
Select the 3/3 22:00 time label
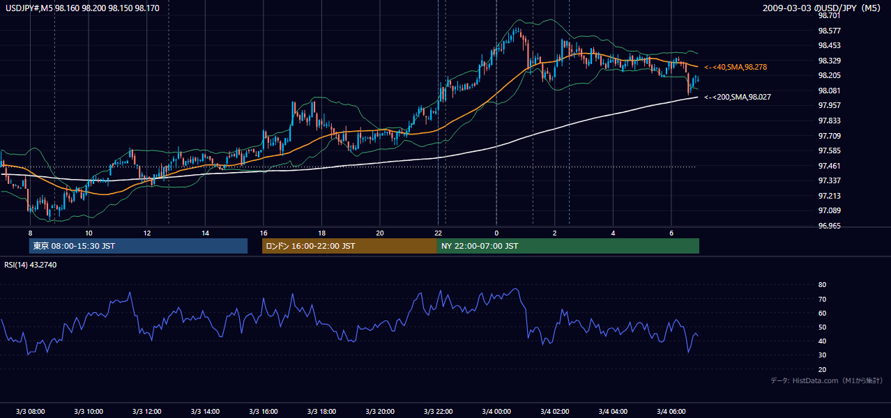pos(438,411)
